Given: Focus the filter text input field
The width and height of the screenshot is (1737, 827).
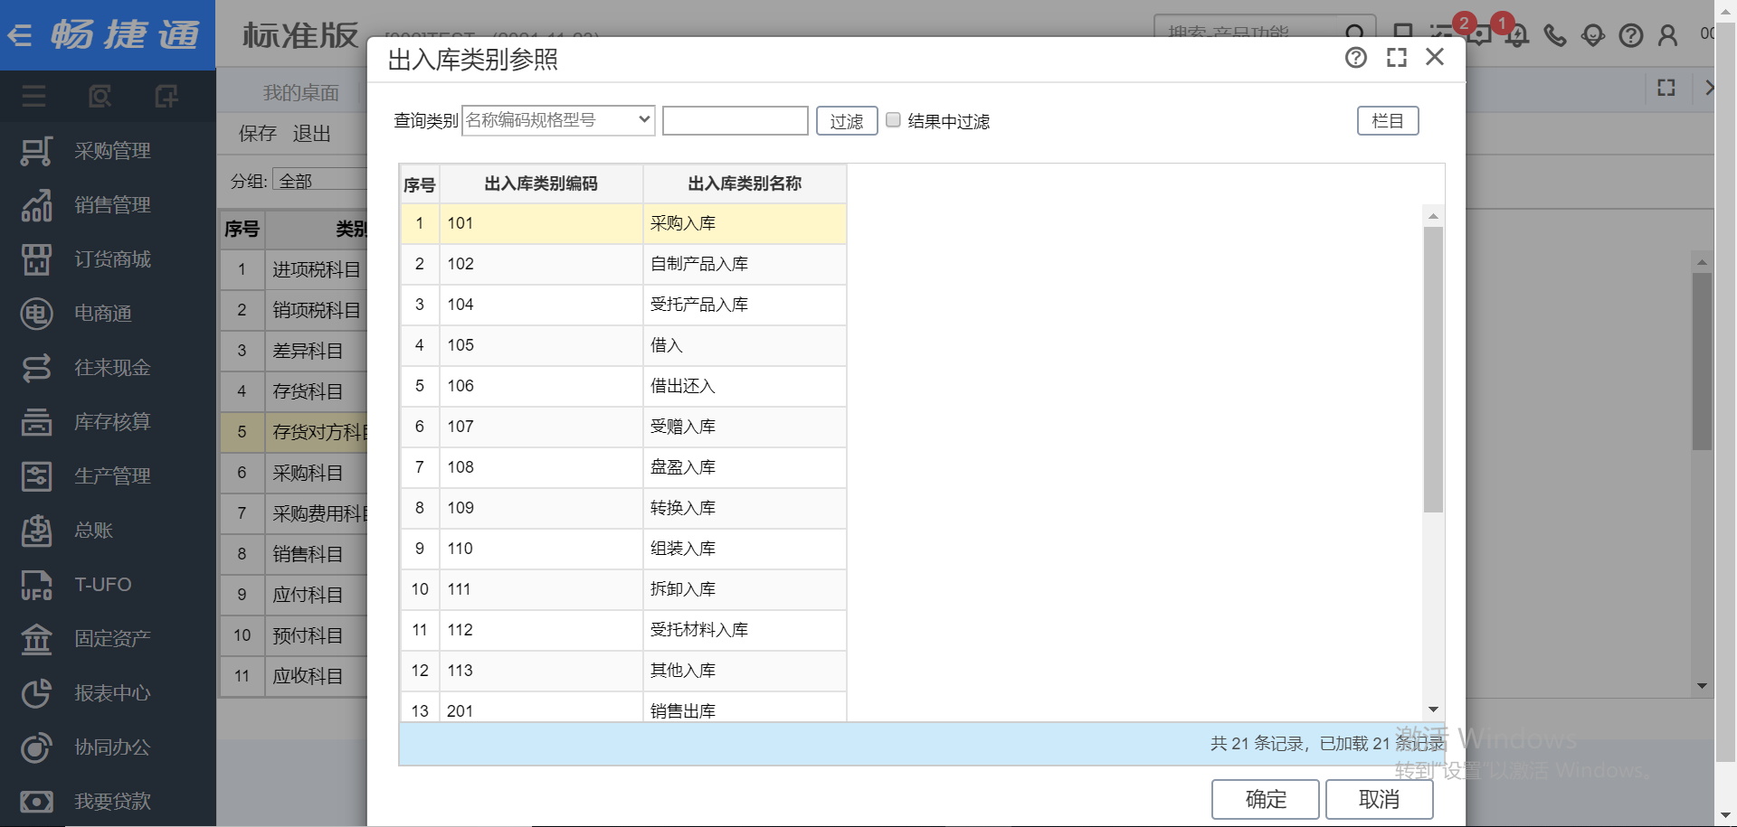Looking at the screenshot, I should tap(736, 120).
